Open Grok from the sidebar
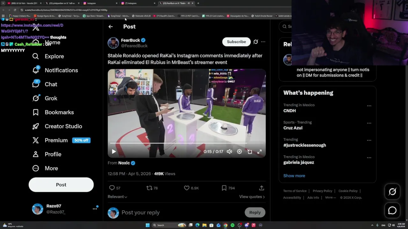Viewport: 408px width, 229px height. click(45, 98)
